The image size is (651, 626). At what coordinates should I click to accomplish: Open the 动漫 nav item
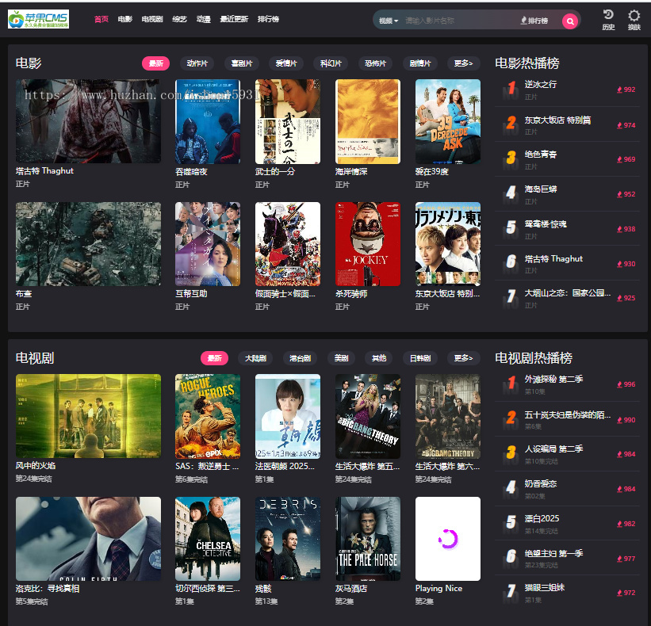point(204,19)
